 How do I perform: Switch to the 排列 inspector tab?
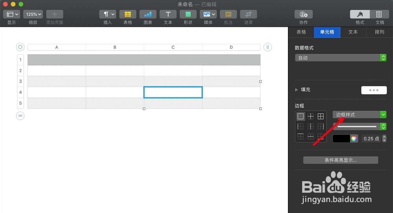tap(380, 32)
